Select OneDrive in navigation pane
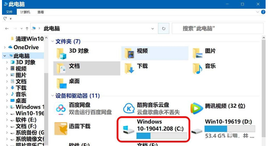268x146 pixels. (x=26, y=47)
